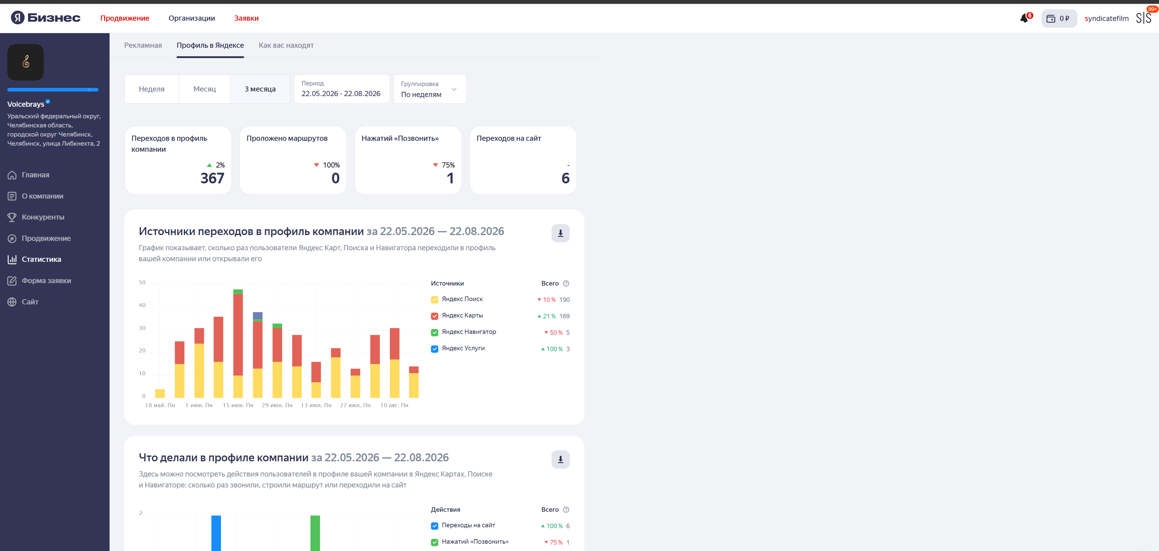Switch to the Профиль в Яндексе tab
The image size is (1159, 551).
coord(210,45)
